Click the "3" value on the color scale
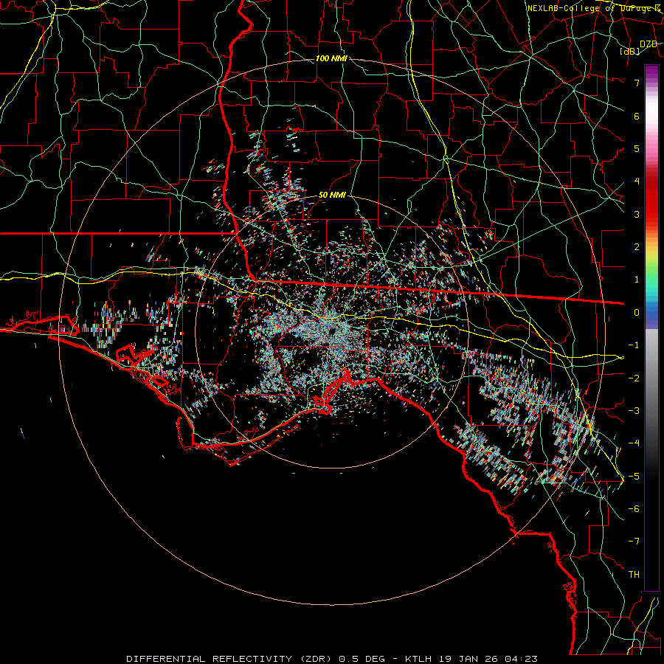Screen dimensions: 664x664 coord(637,214)
